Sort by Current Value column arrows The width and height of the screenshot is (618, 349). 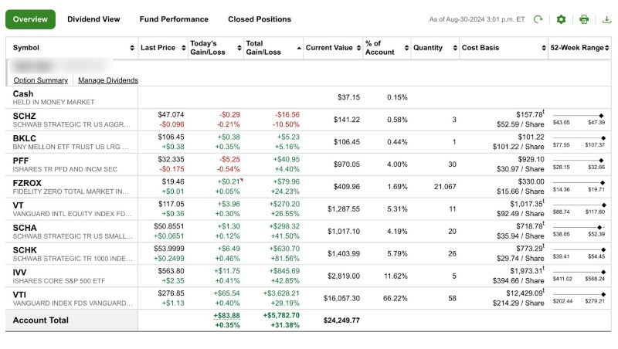(359, 48)
